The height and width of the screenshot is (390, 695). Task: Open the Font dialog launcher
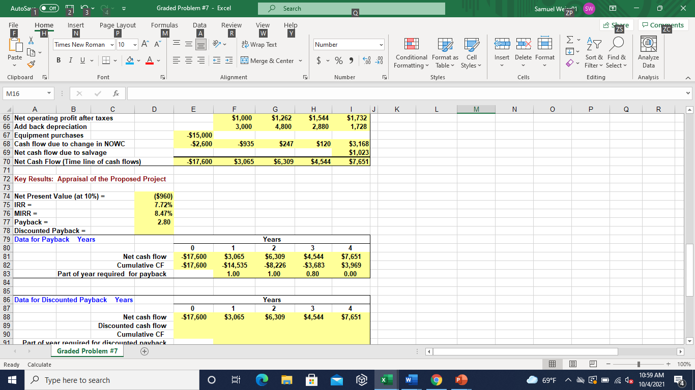(163, 77)
